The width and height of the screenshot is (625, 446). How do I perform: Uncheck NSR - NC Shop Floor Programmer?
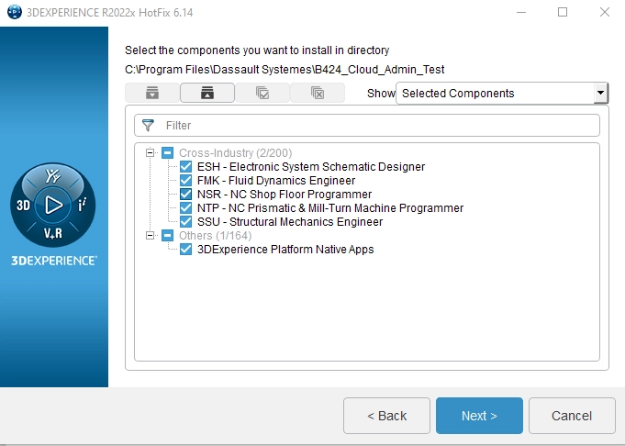pos(185,195)
